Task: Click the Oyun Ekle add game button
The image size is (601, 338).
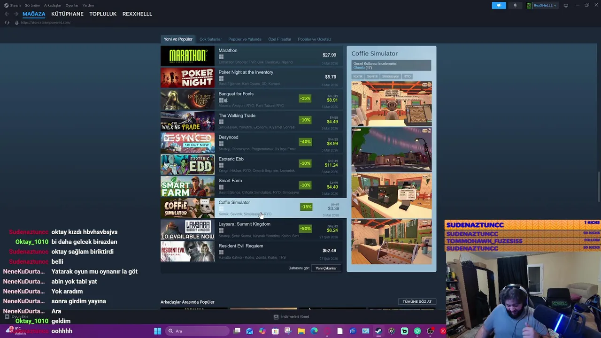Action: pos(17,317)
